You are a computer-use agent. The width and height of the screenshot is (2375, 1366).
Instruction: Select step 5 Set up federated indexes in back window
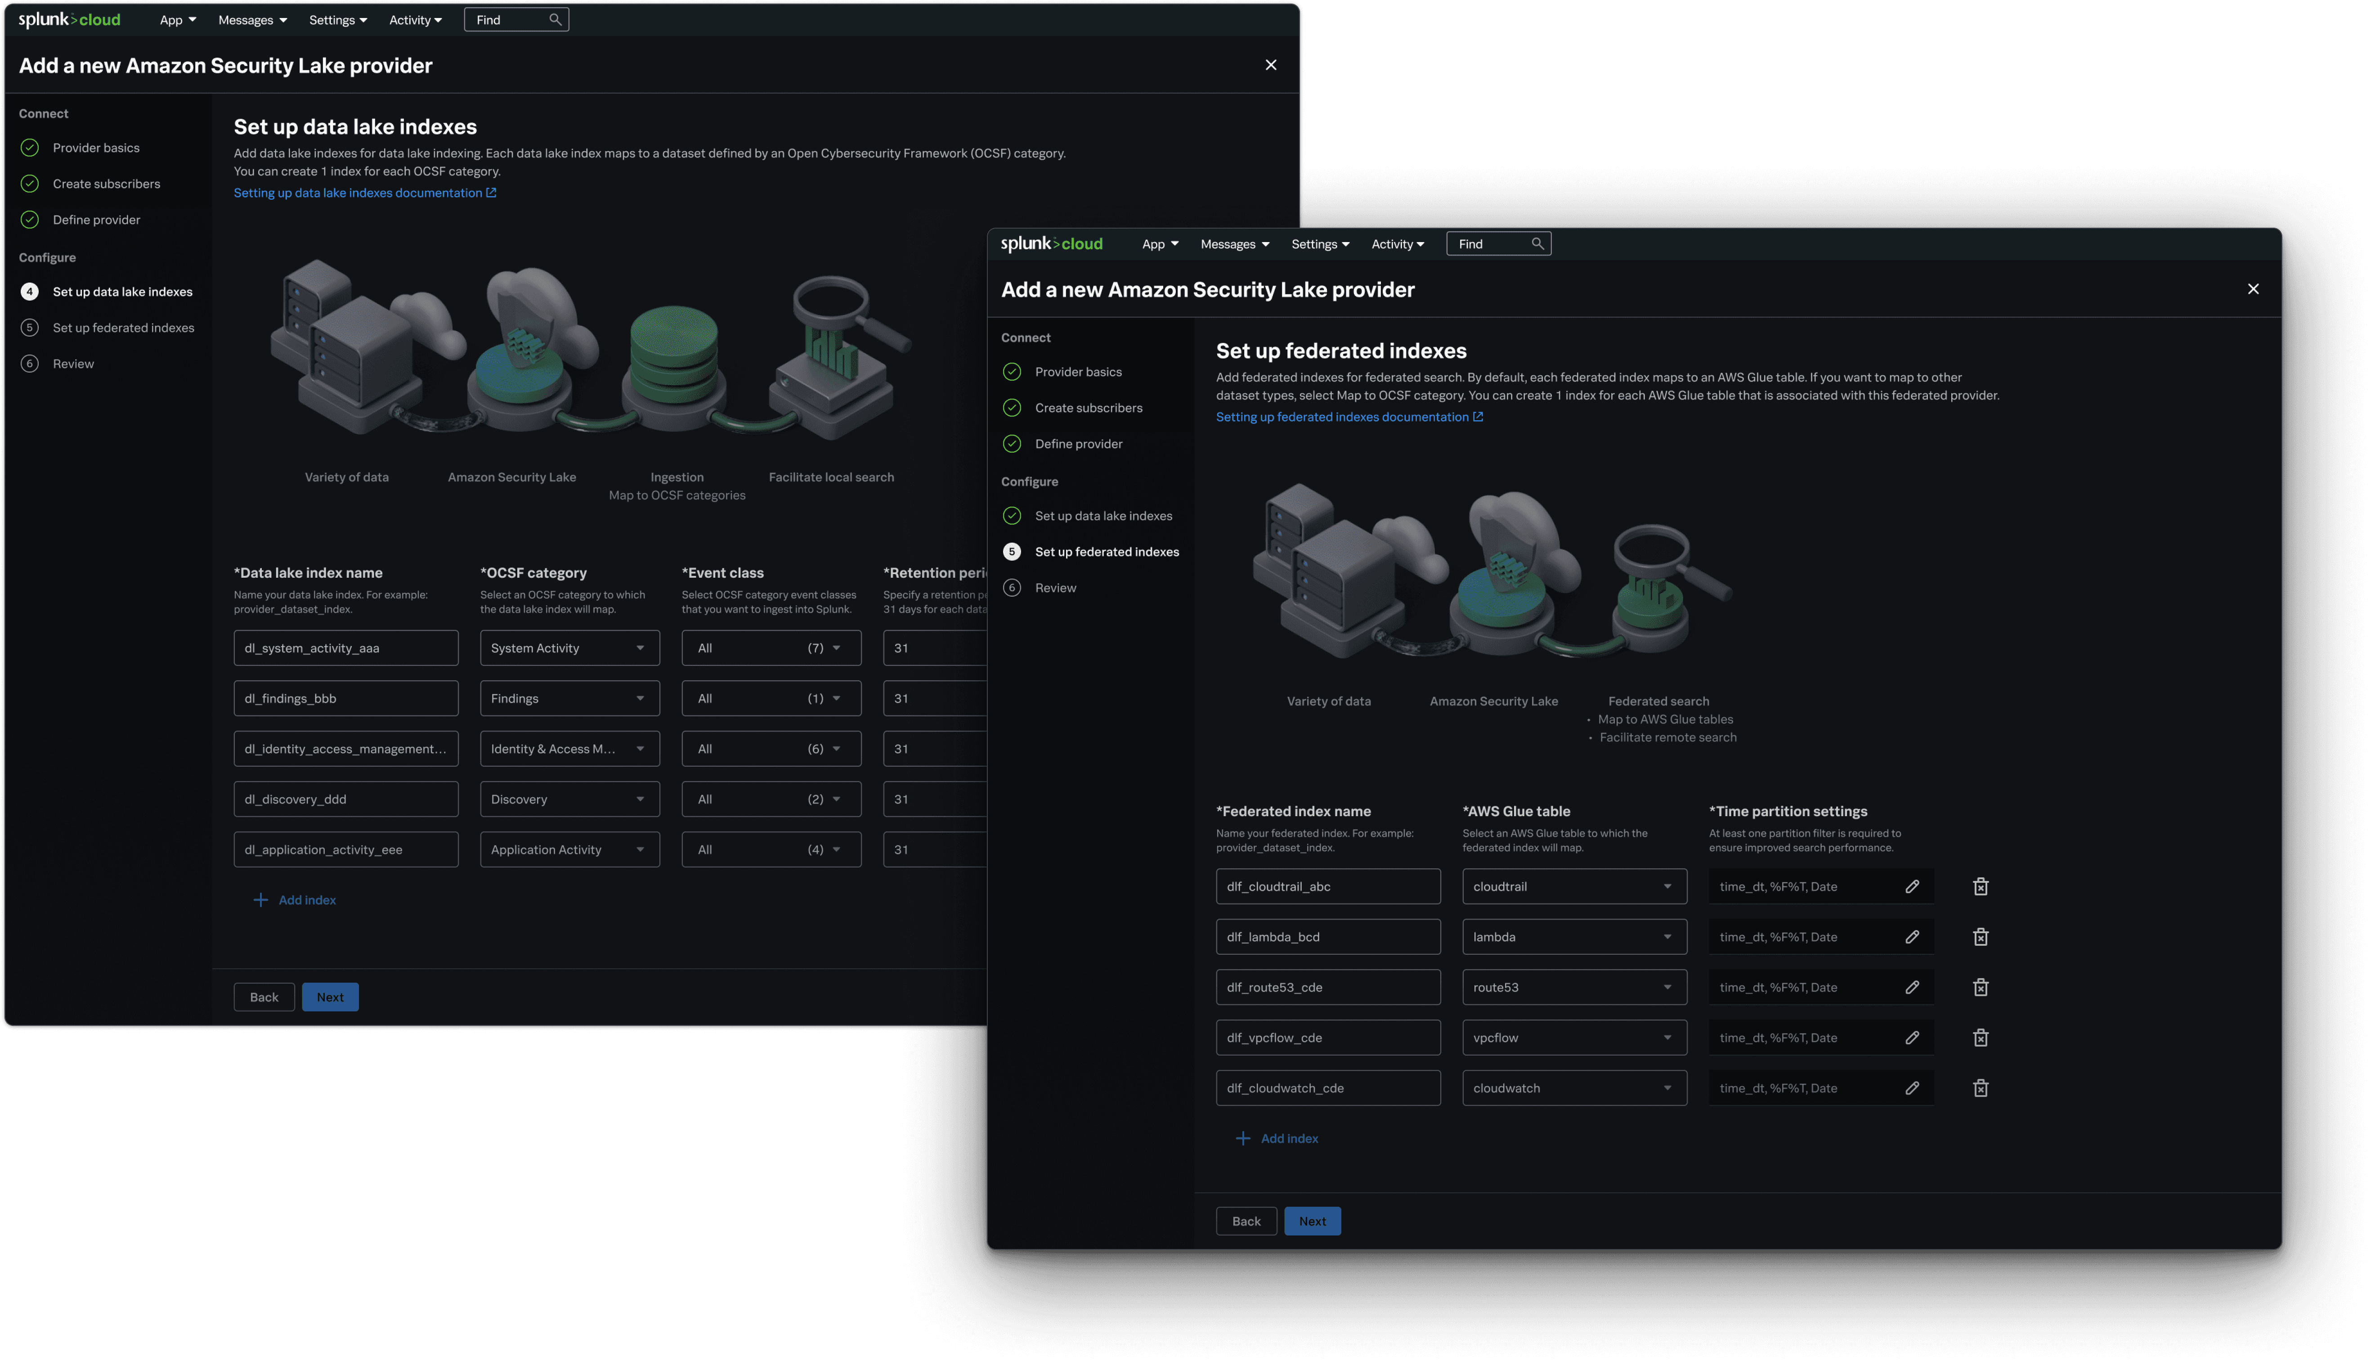pos(123,328)
